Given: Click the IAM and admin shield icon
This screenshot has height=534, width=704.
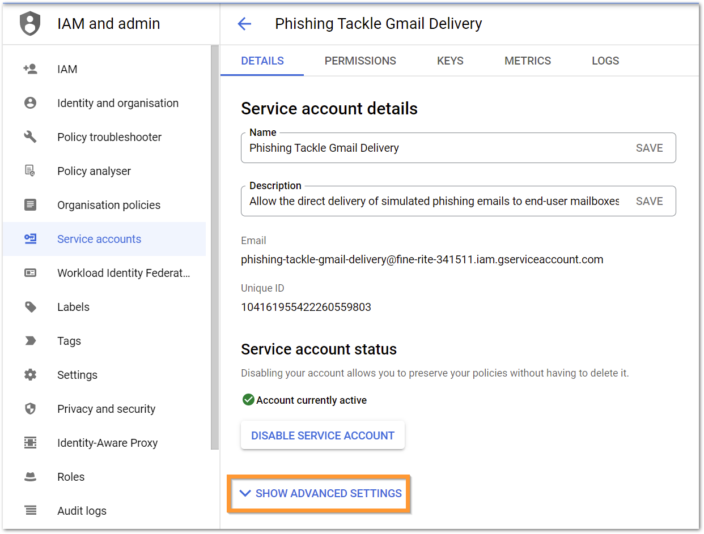Looking at the screenshot, I should tap(31, 24).
